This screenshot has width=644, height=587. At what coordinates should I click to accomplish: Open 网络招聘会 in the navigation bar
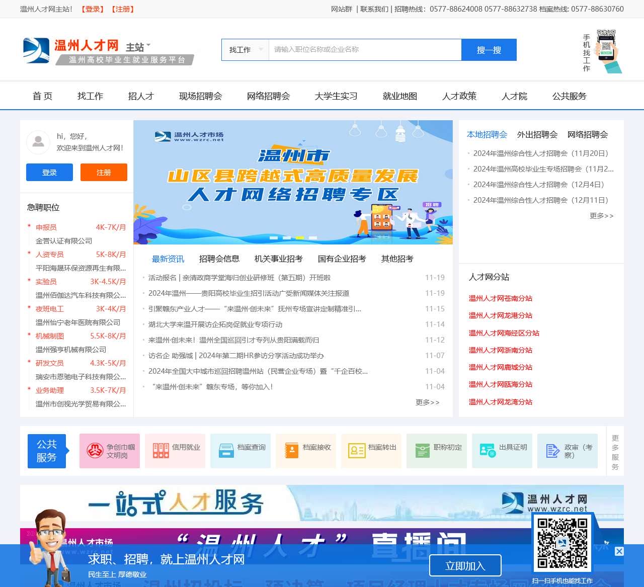(x=268, y=96)
